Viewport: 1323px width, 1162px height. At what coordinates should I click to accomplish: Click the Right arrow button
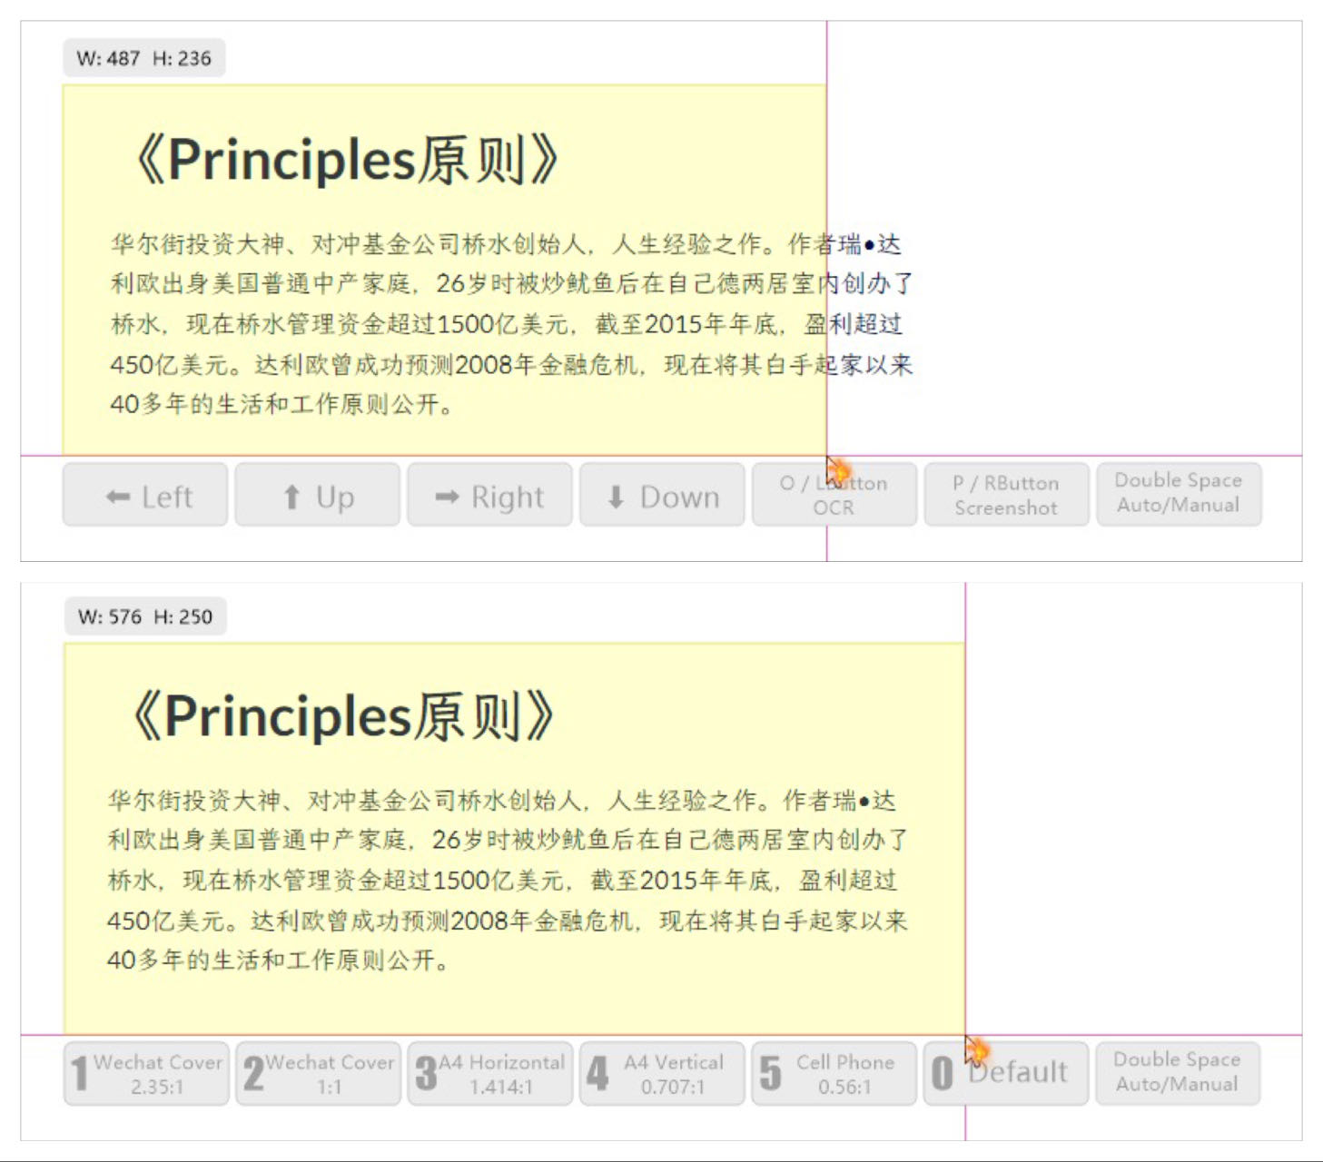tap(489, 496)
